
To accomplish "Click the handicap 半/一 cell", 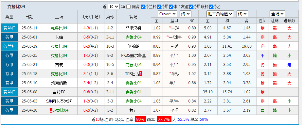I will [174, 83].
